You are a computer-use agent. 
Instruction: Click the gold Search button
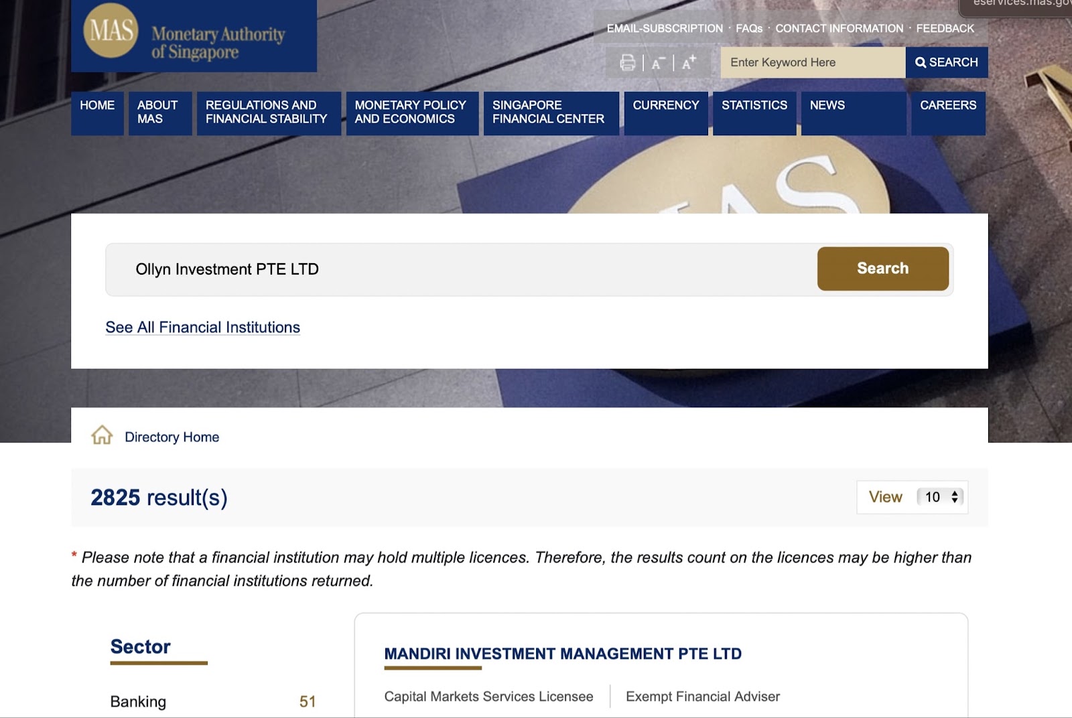(x=882, y=269)
